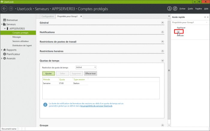Click the Serveurs breadcrumb in header
This screenshot has height=131, width=210.
click(x=42, y=9)
